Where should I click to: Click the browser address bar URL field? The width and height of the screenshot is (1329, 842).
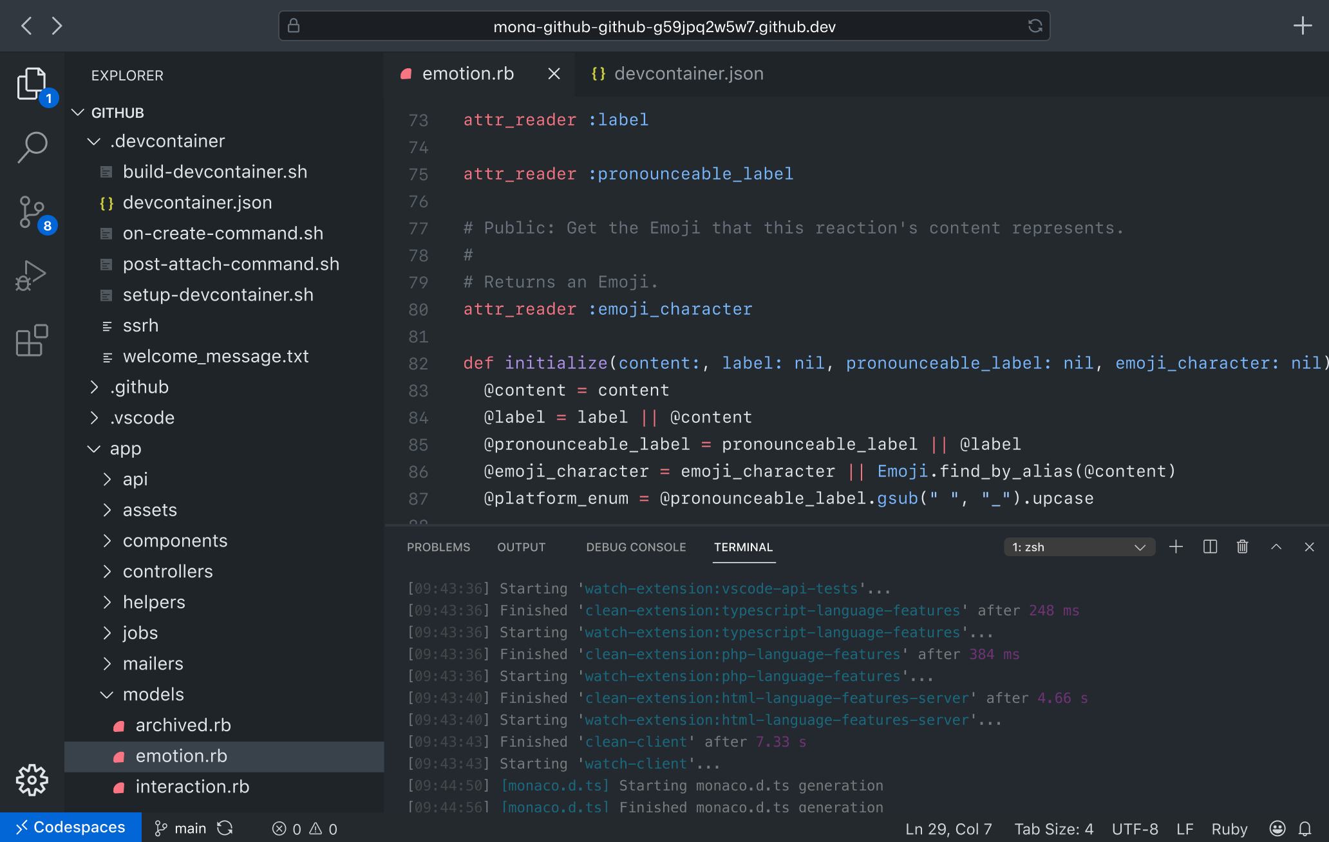click(x=664, y=26)
